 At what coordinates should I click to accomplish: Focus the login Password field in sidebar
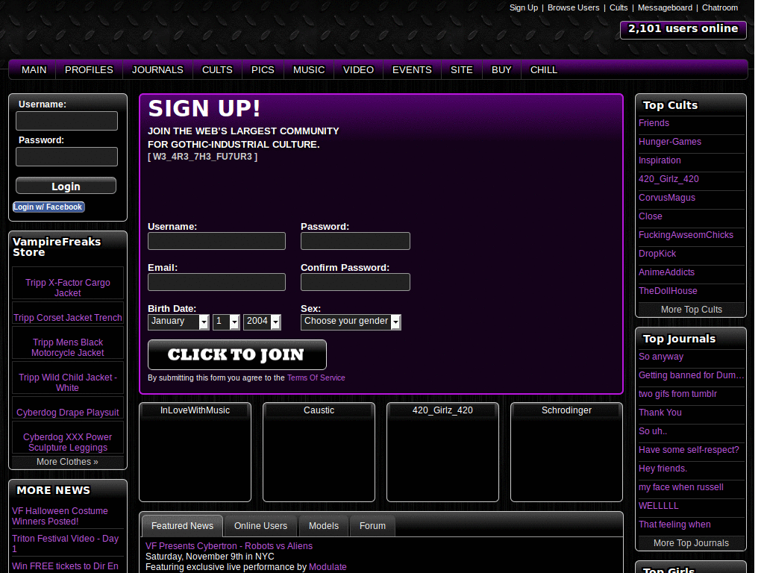click(x=66, y=157)
